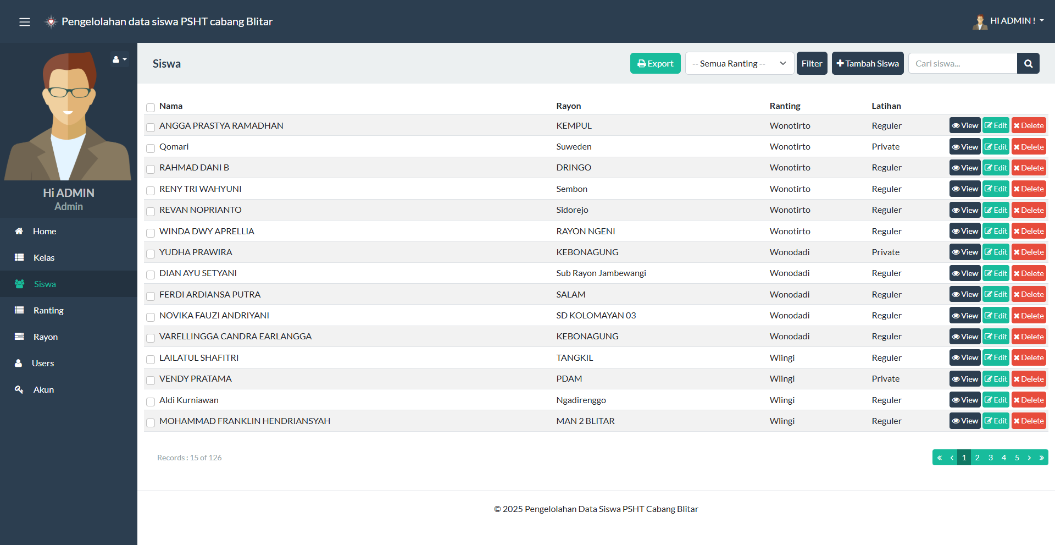Click the magnifier search icon button

(1028, 64)
